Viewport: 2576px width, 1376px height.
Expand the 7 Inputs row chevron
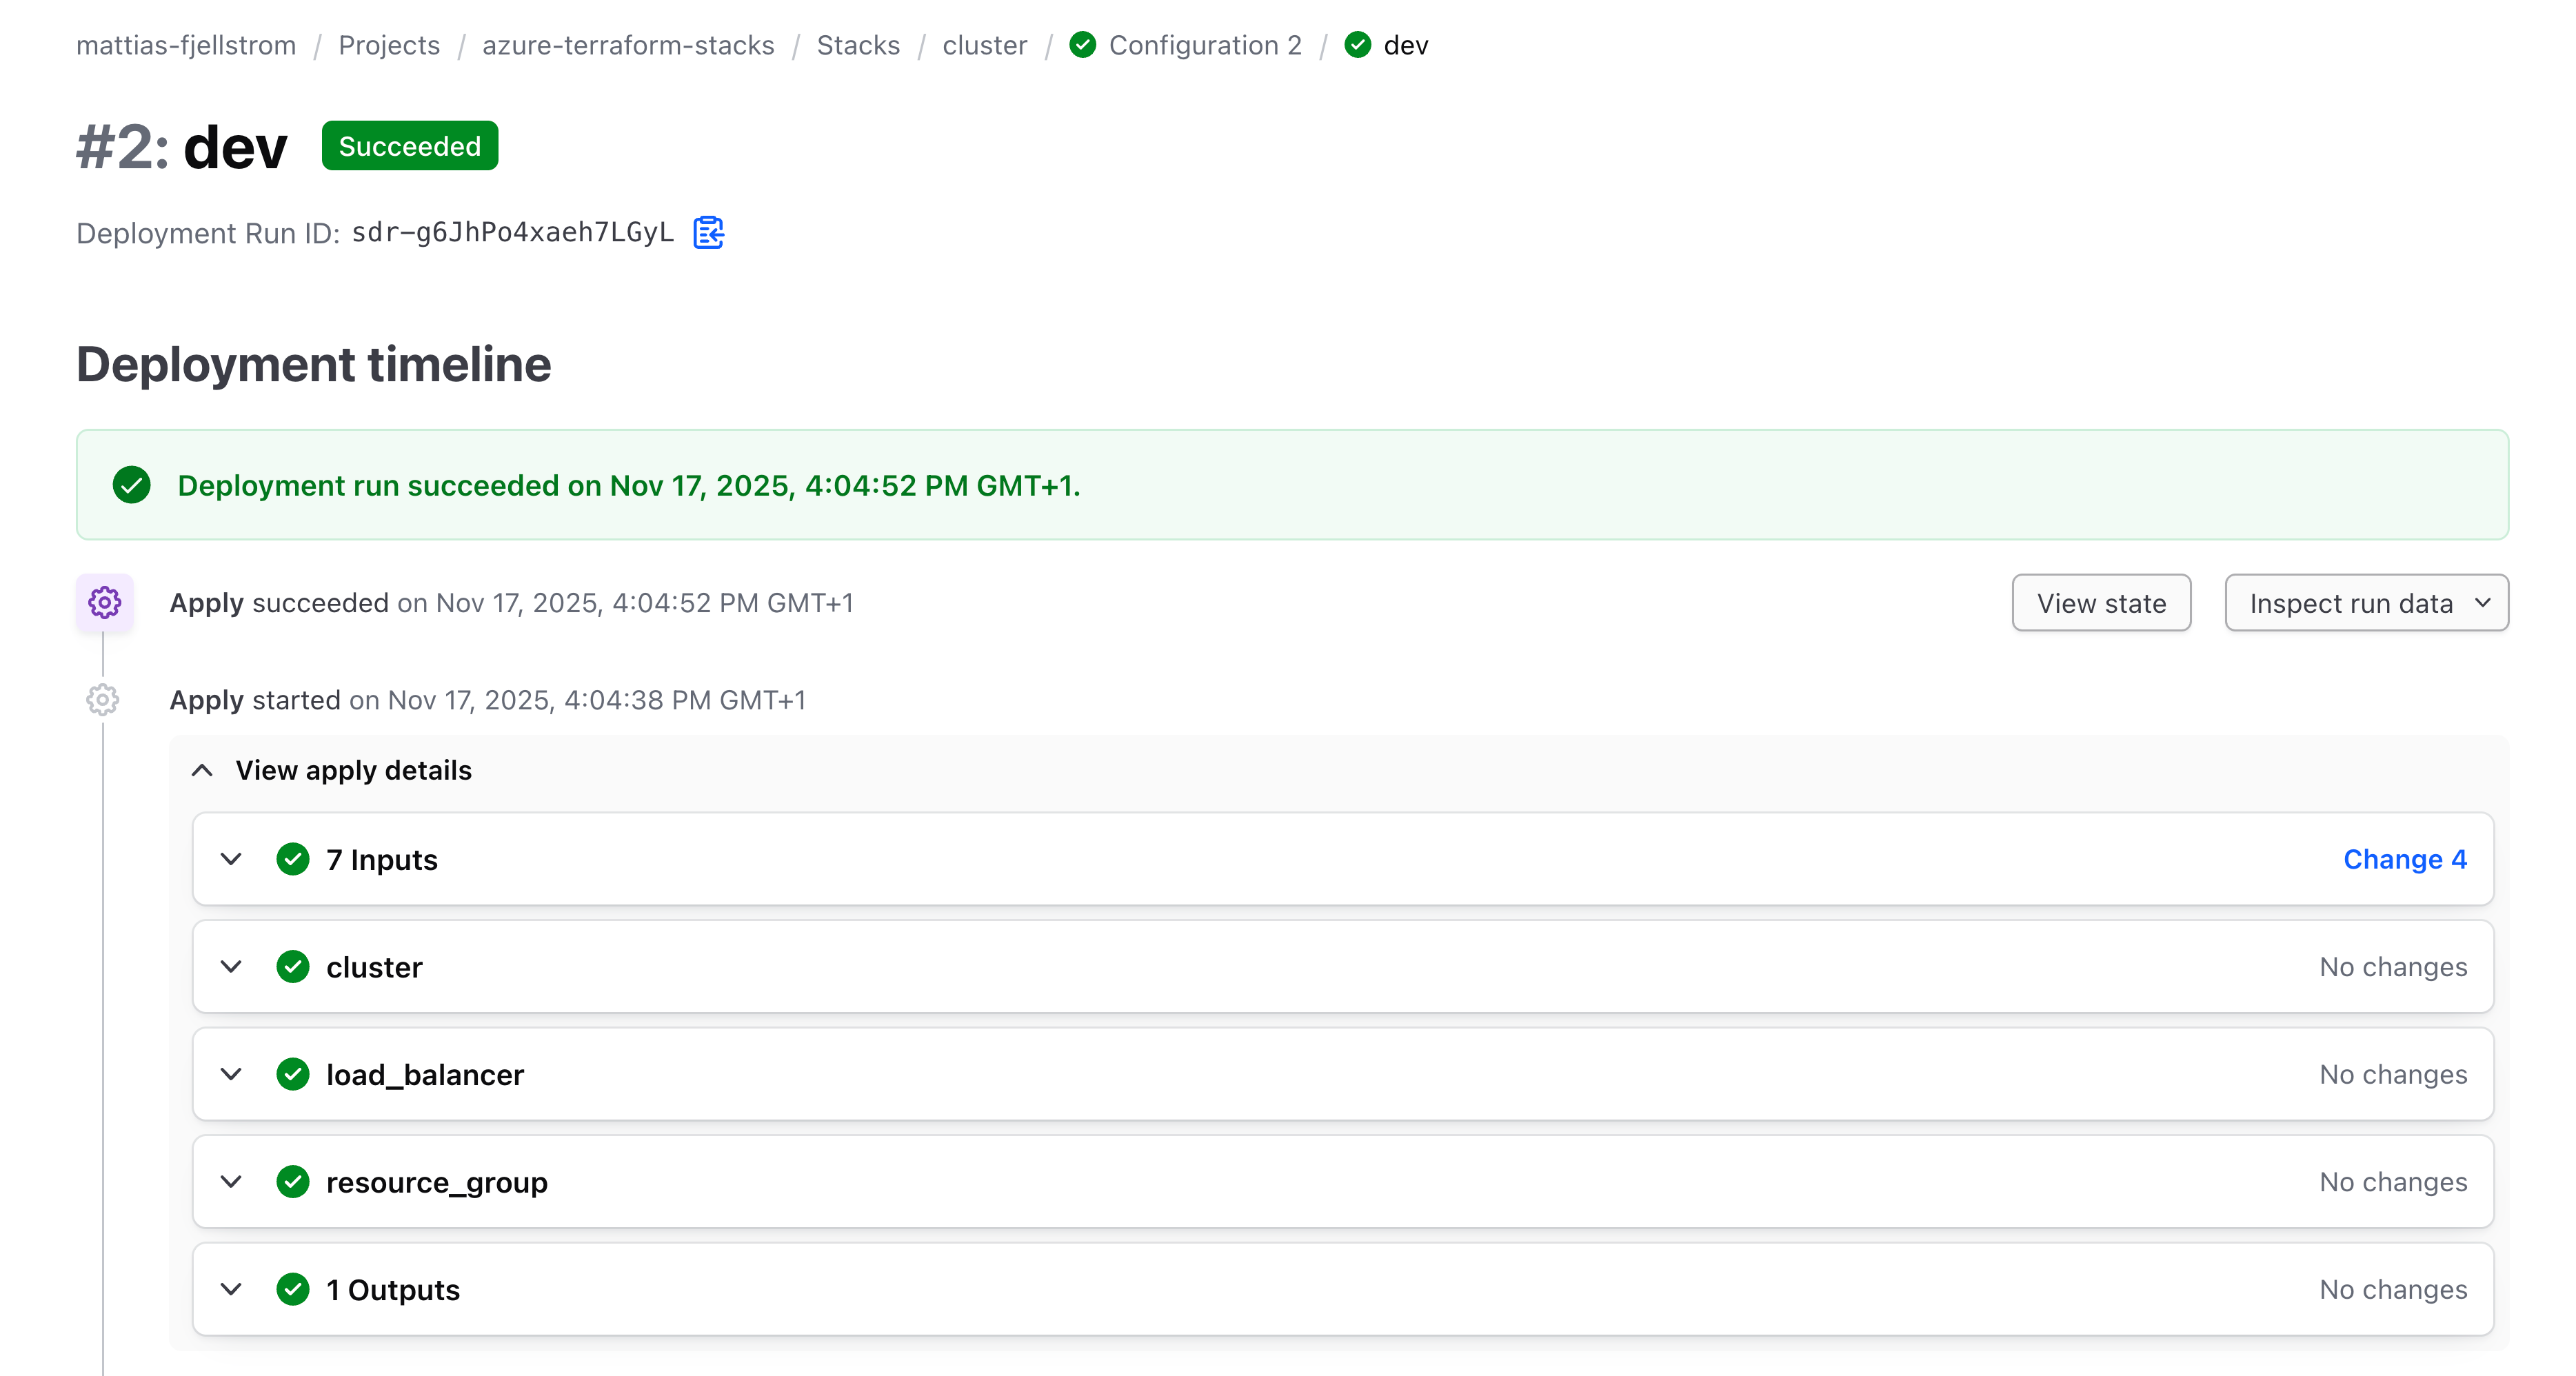(231, 859)
